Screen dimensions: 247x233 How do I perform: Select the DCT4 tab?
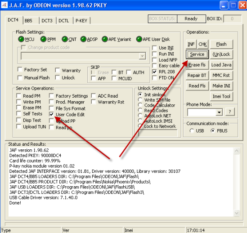14,20
